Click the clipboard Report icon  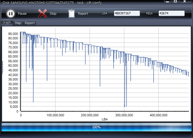coord(71,14)
